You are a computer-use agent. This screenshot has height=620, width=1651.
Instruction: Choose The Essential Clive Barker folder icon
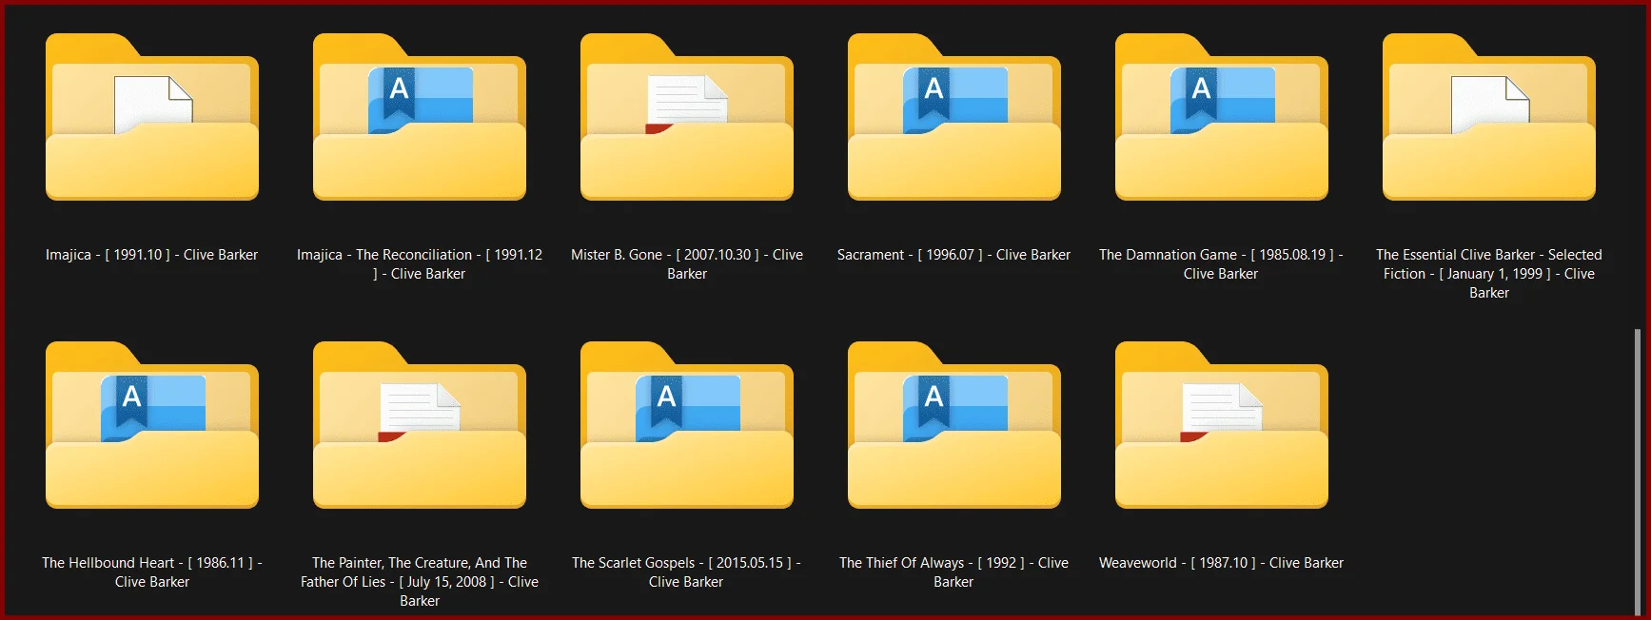coord(1489,117)
